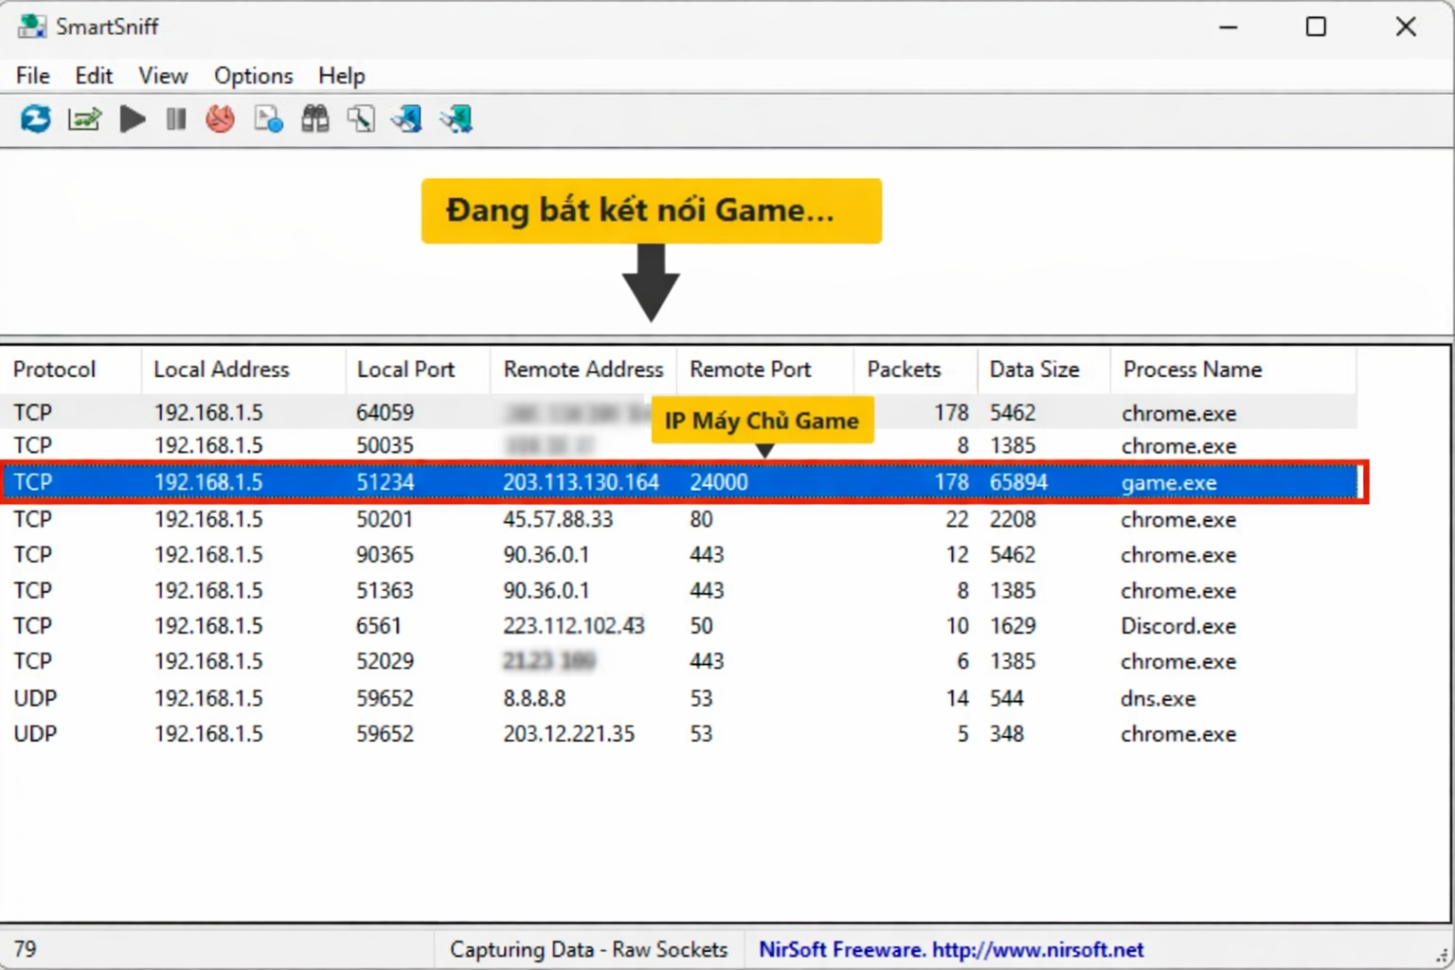The width and height of the screenshot is (1455, 970).
Task: Stop capture using the red Stop icon
Action: pyautogui.click(x=220, y=118)
